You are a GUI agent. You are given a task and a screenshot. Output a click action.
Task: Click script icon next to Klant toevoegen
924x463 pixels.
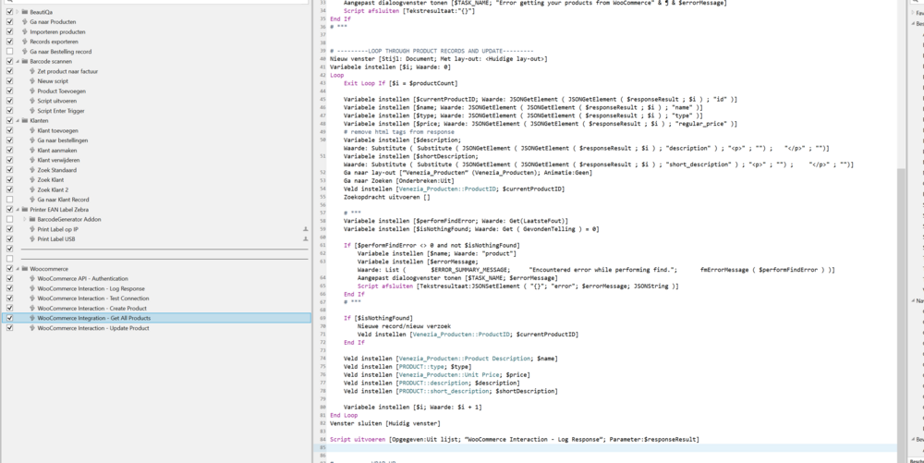[x=32, y=130]
